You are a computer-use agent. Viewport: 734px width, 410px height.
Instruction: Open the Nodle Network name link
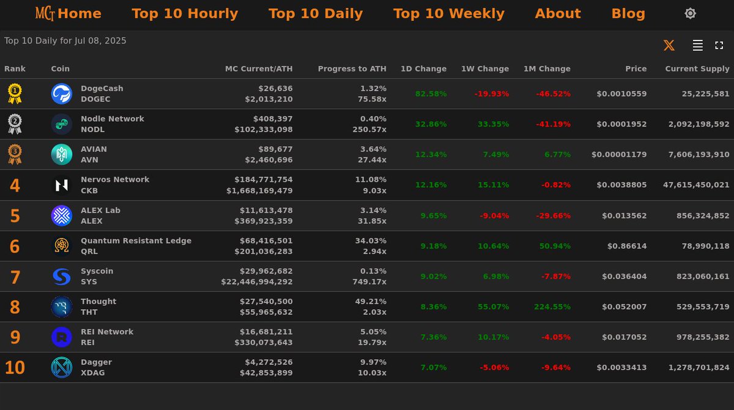tap(113, 119)
